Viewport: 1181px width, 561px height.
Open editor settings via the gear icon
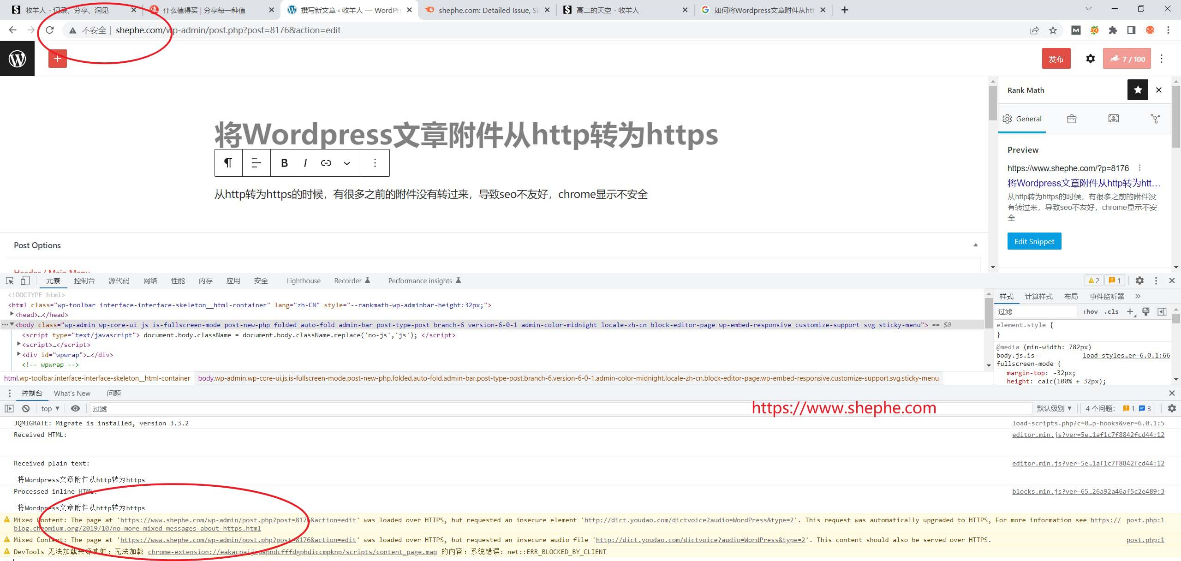pyautogui.click(x=1090, y=59)
